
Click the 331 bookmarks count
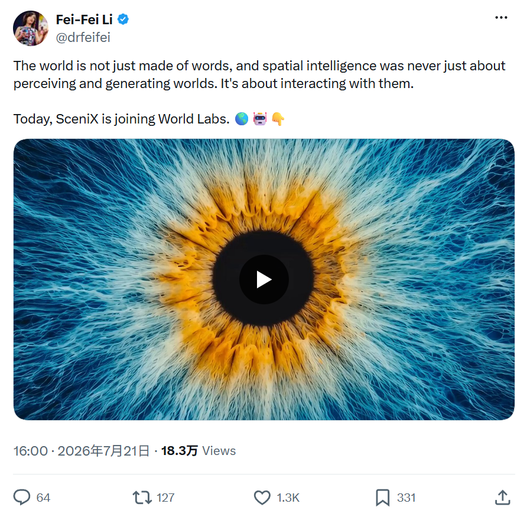click(406, 498)
